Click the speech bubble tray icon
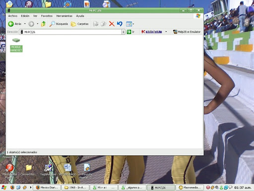This screenshot has width=254, height=191. click(230, 188)
